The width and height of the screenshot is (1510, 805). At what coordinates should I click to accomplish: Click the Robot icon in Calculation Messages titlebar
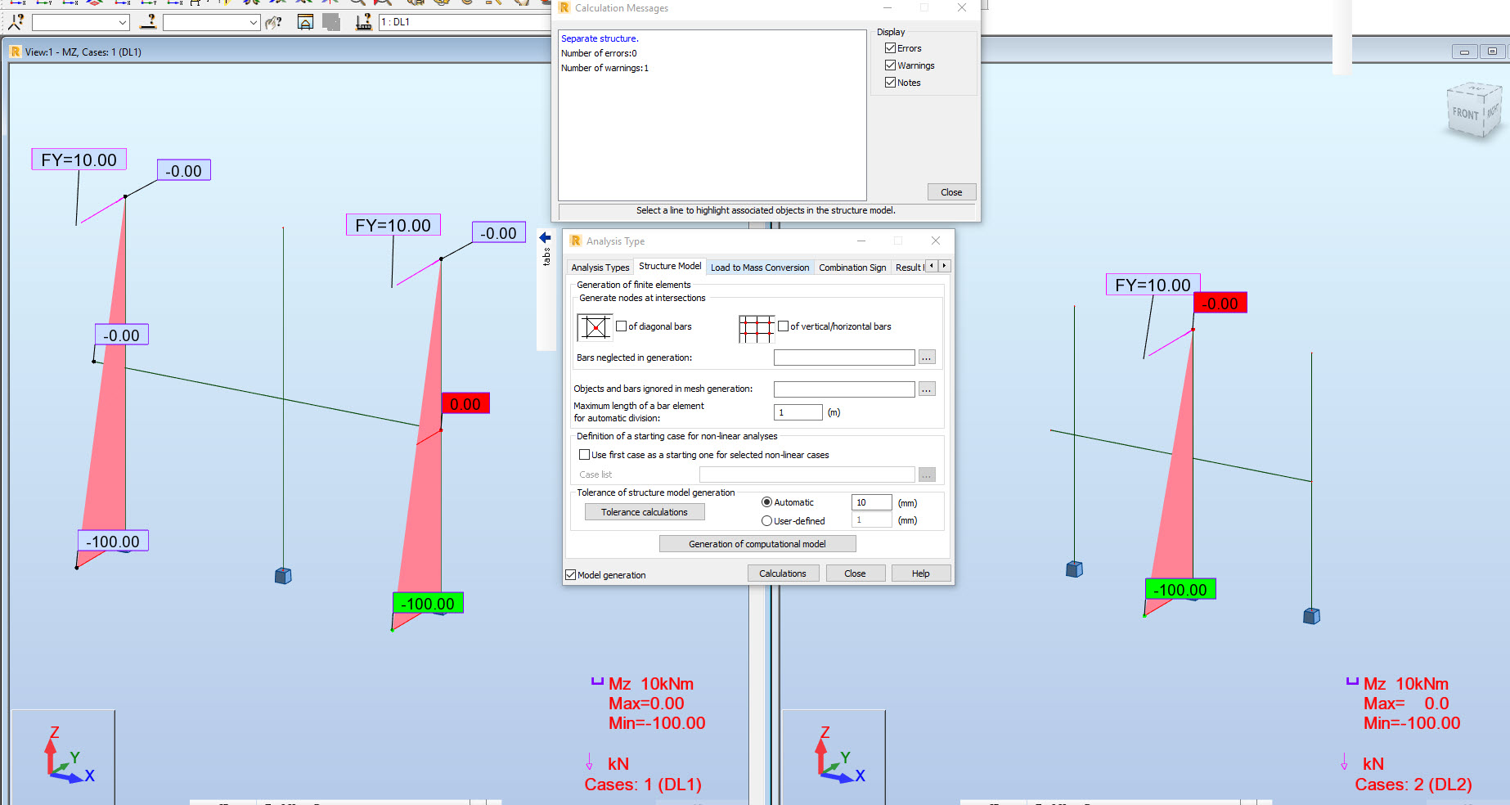click(564, 7)
